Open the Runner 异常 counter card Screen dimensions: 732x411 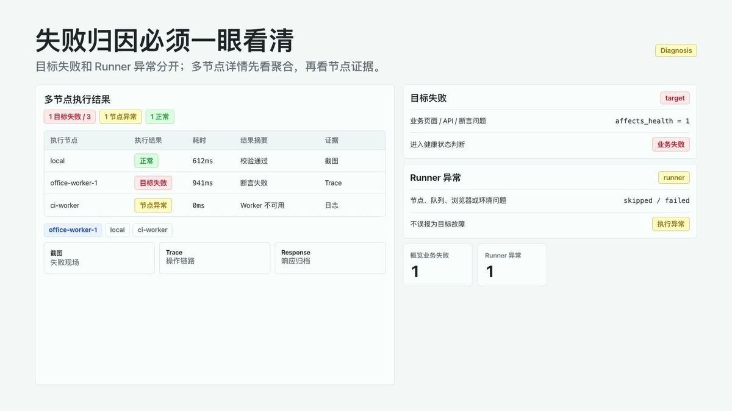(x=512, y=265)
